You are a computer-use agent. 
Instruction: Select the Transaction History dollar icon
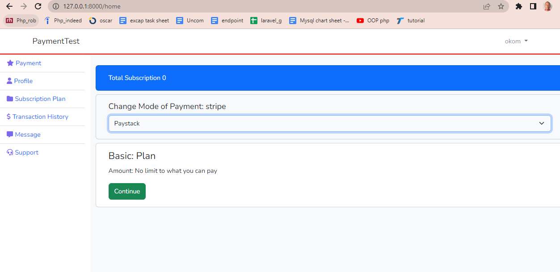pyautogui.click(x=8, y=117)
